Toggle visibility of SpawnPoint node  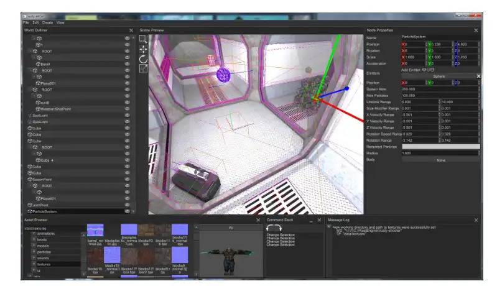(x=127, y=179)
